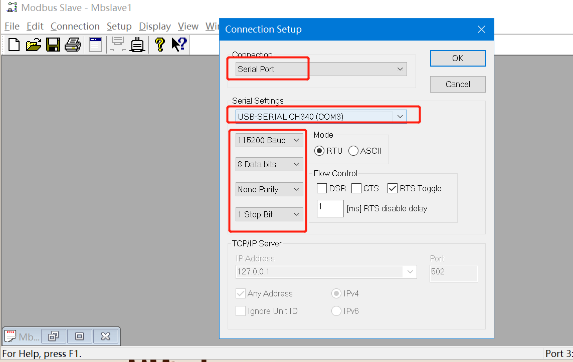Click the Print toolbar icon

(x=72, y=45)
